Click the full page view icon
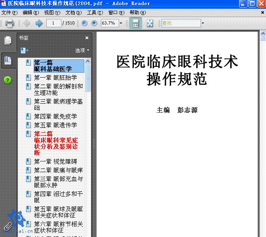The width and height of the screenshot is (266, 237). [150, 23]
